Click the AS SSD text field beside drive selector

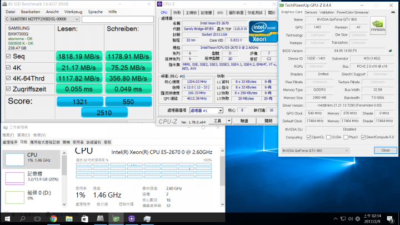click(x=118, y=19)
